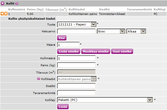This screenshot has height=110, width=167.
Task: Click the purple plus icon beside Kollit
Action: point(3,3)
